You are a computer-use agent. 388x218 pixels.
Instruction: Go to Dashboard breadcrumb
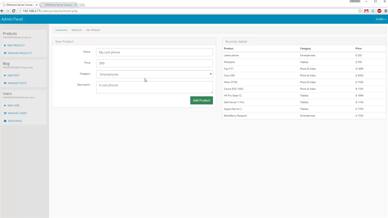click(x=61, y=30)
